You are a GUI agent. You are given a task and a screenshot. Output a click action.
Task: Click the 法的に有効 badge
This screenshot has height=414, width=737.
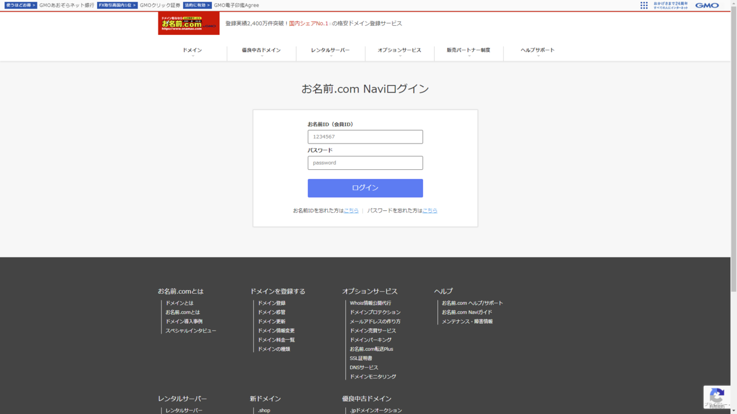click(197, 5)
